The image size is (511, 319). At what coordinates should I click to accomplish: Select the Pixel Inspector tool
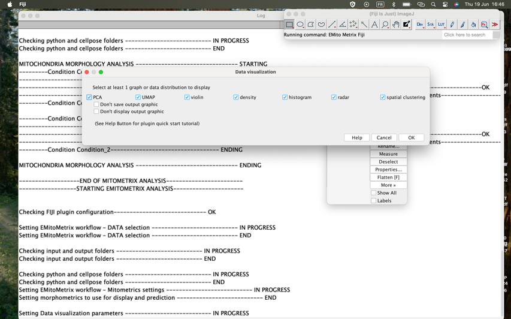(484, 25)
